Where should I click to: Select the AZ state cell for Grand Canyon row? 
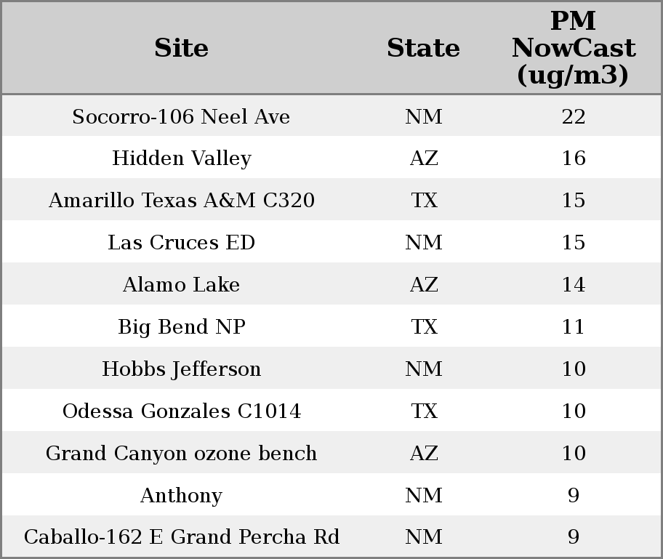point(423,454)
